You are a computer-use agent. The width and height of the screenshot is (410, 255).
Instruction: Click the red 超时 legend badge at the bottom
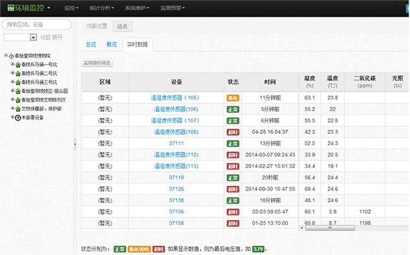pos(159,249)
